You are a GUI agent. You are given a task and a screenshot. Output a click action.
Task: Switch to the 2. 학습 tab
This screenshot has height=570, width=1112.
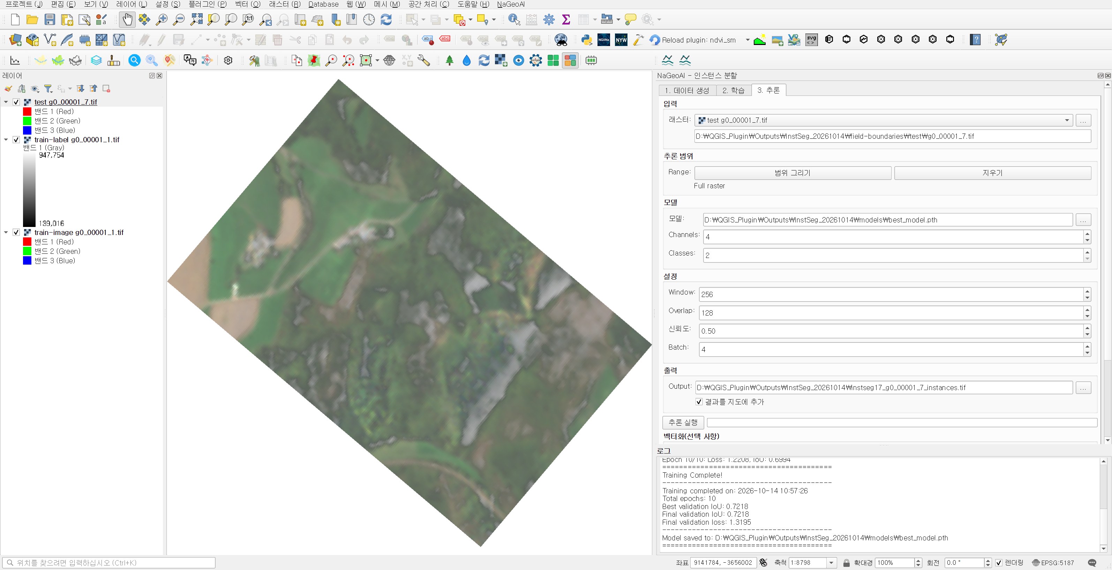point(734,90)
